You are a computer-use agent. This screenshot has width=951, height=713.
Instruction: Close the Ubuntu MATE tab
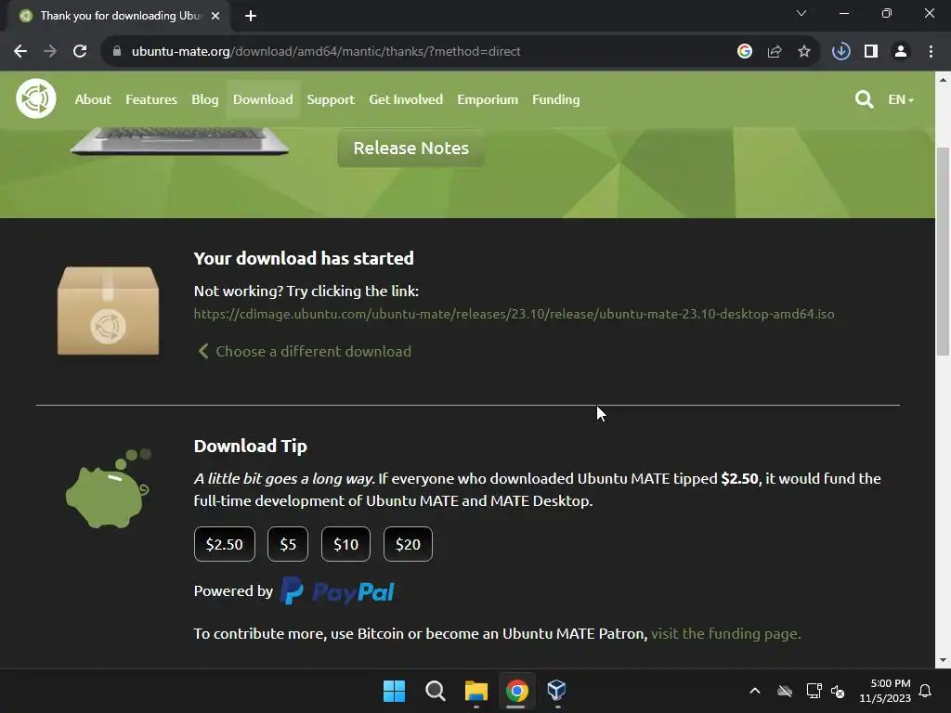click(x=215, y=16)
